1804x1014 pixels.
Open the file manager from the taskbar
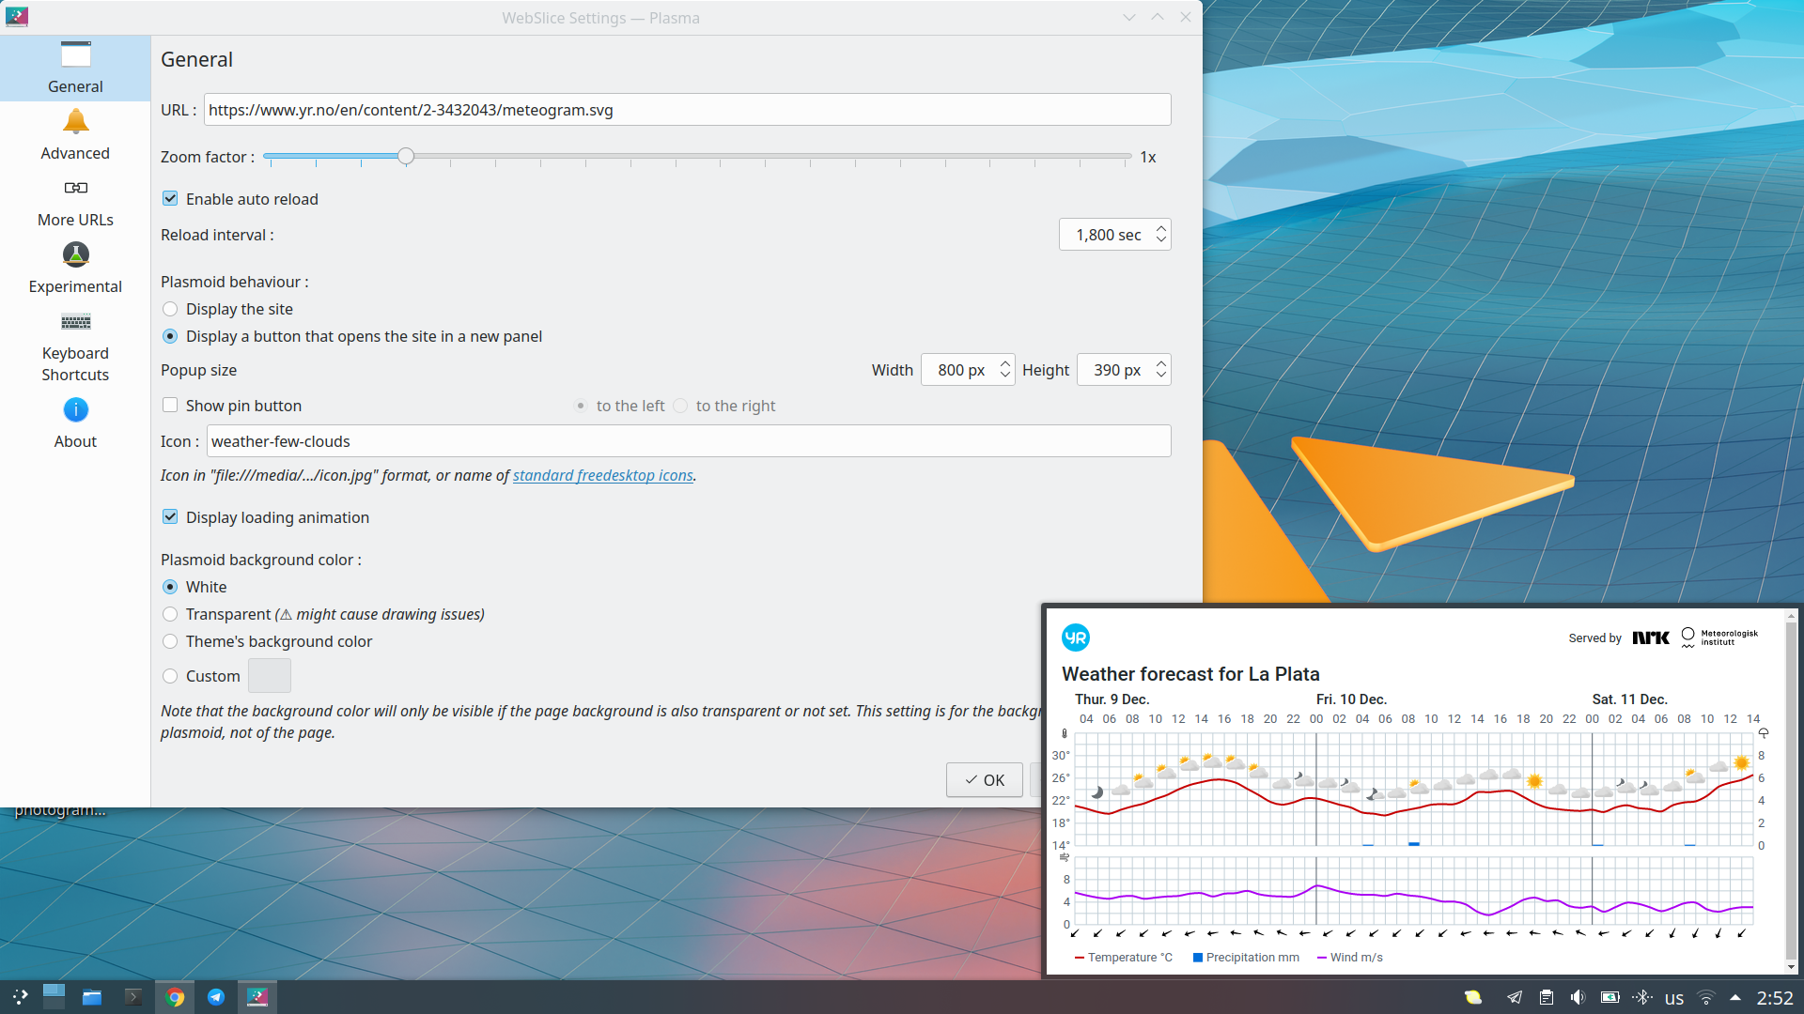[x=91, y=997]
